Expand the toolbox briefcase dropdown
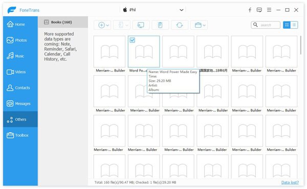Viewport: 307px width, 189px height. [204, 25]
